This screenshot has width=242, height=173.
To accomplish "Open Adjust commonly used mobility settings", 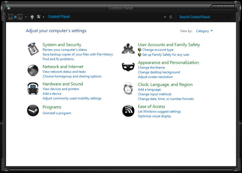I will click(72, 98).
